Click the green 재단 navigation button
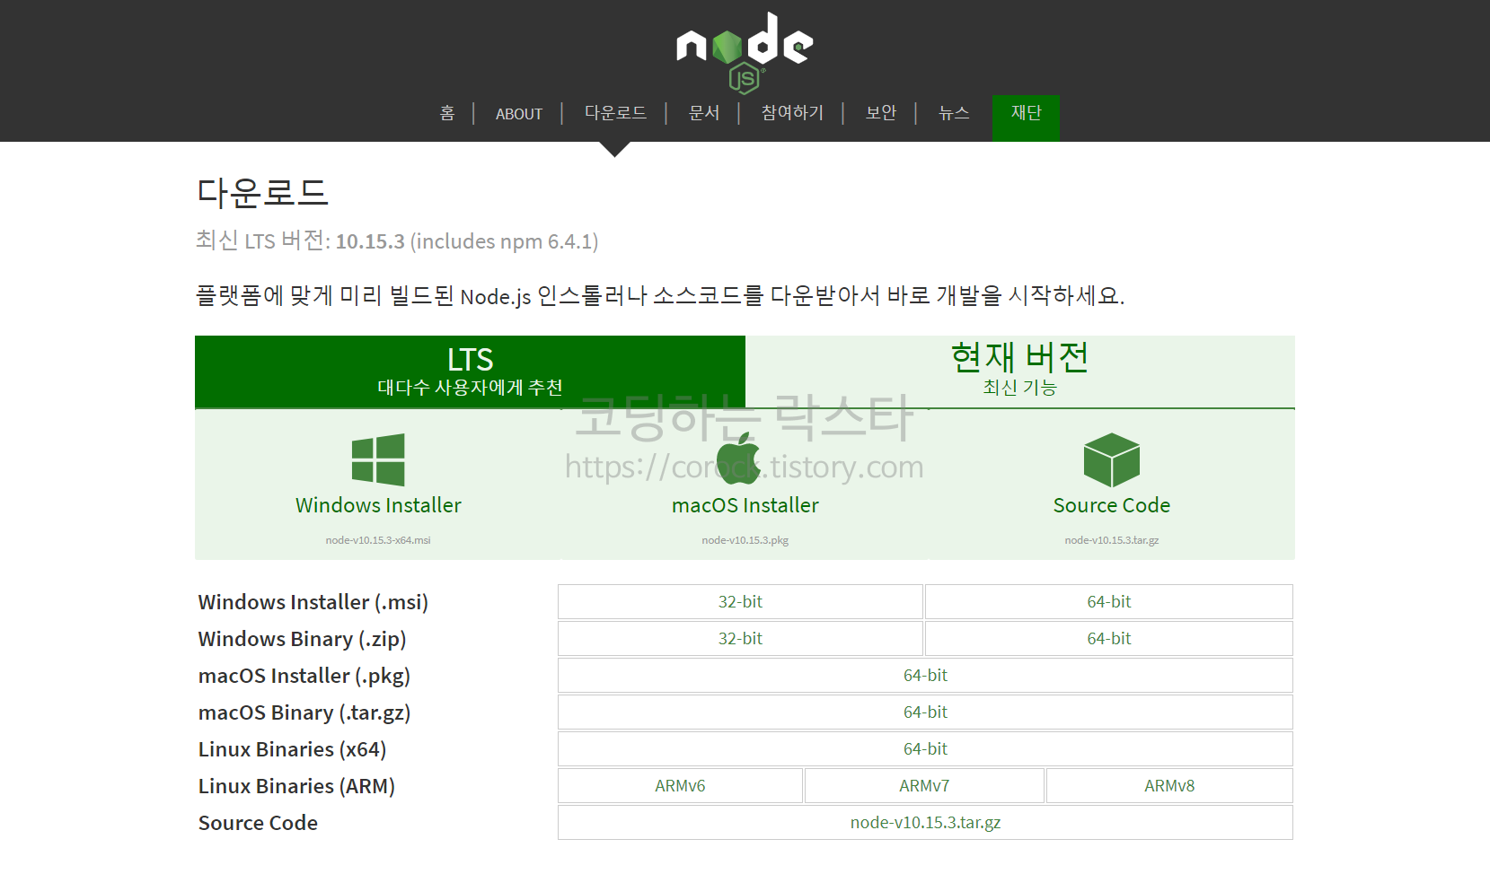Viewport: 1490px width, 874px height. (x=1026, y=118)
